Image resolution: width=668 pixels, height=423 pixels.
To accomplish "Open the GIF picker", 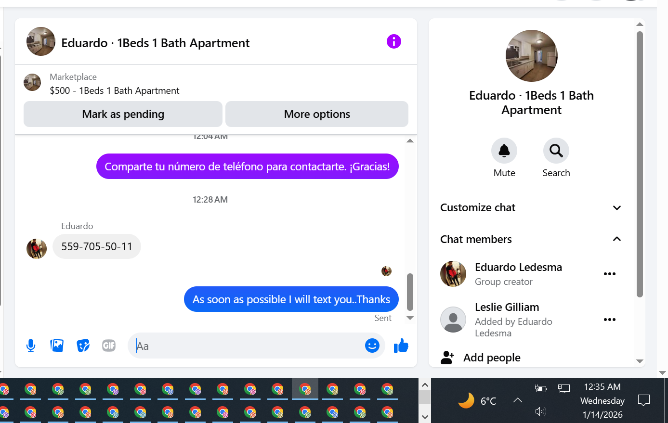I will point(109,346).
